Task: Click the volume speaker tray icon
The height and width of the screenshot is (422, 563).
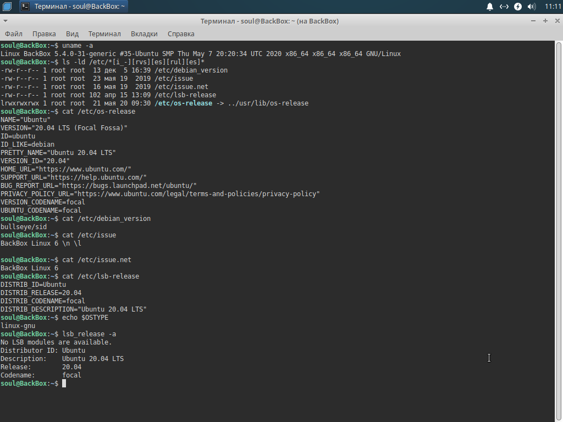Action: 532,7
